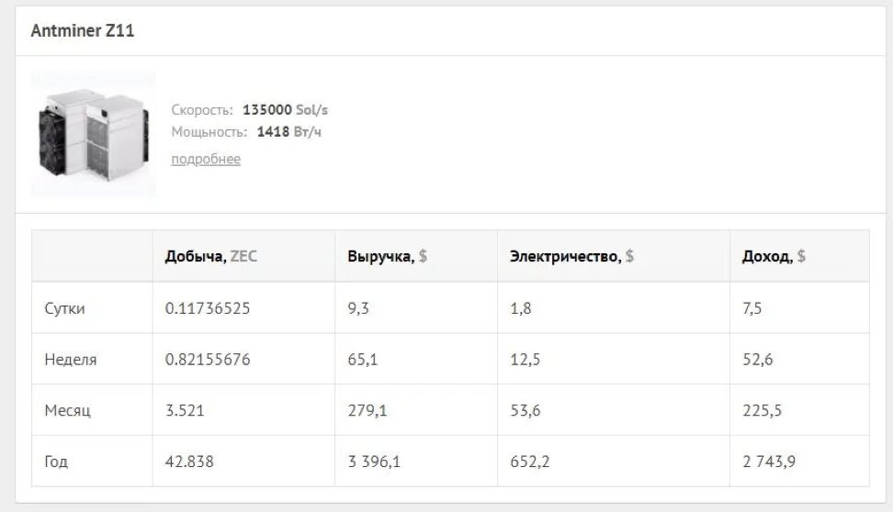Click the 'Месяц' row label
The width and height of the screenshot is (893, 512).
coord(67,410)
